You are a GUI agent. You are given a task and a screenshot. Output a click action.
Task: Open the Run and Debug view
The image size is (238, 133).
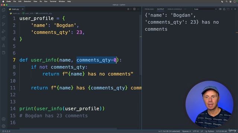point(4,31)
